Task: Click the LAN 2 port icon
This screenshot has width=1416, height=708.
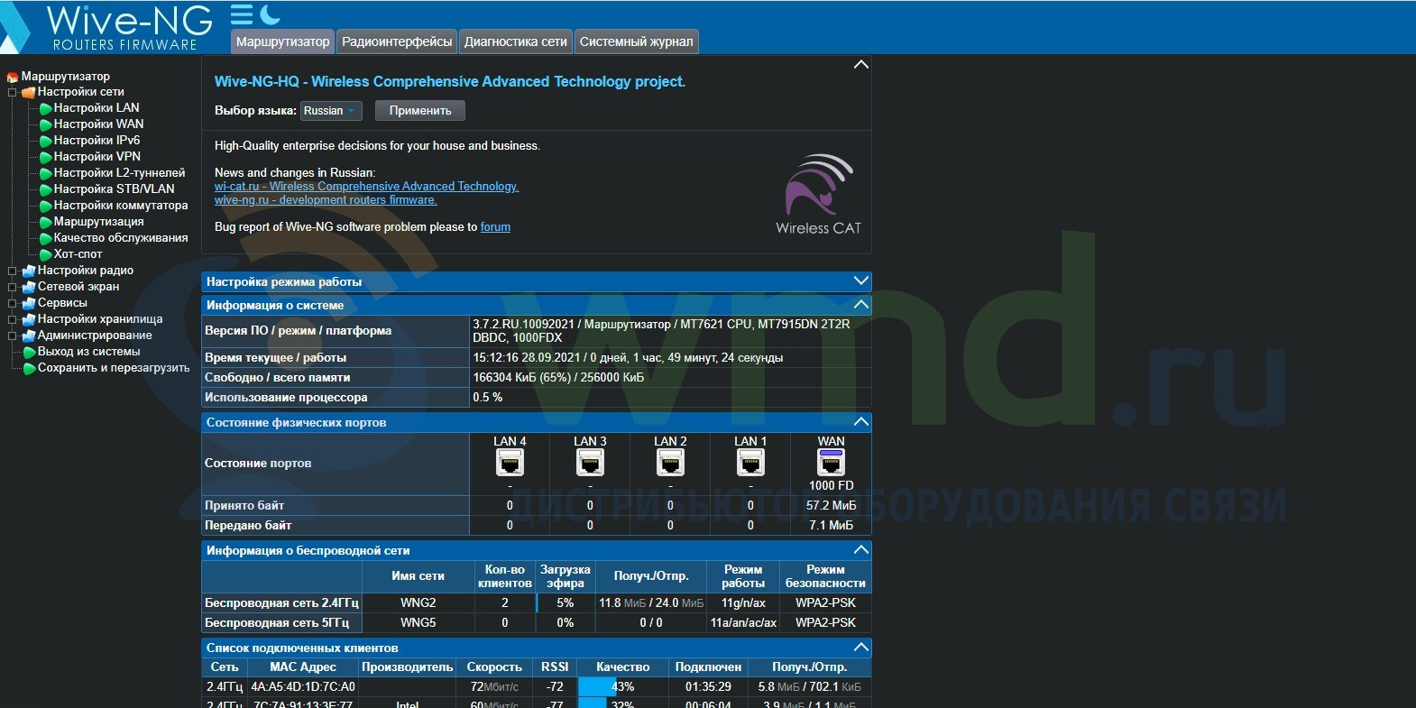Action: click(x=670, y=463)
